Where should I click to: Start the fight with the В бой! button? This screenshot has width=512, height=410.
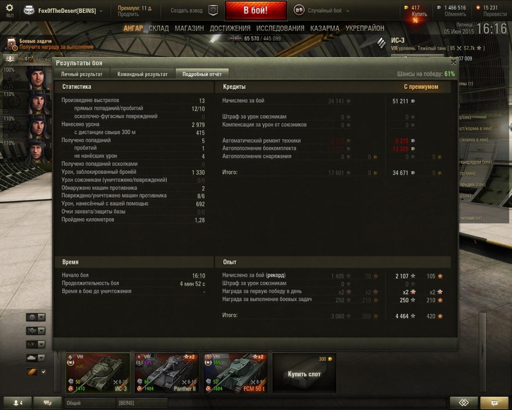pos(256,11)
